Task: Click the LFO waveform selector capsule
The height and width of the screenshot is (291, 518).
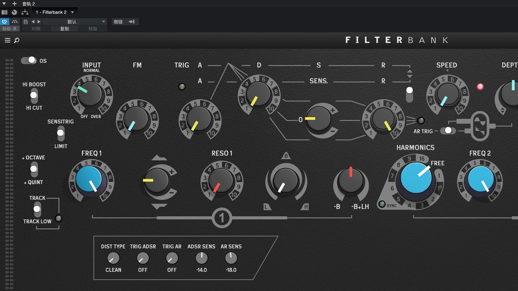Action: [480, 126]
